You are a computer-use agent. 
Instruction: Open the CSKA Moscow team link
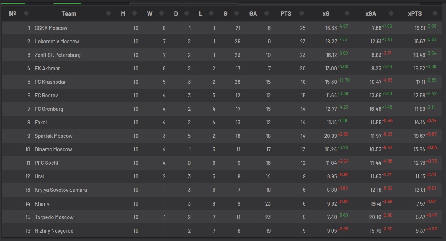[x=51, y=28]
